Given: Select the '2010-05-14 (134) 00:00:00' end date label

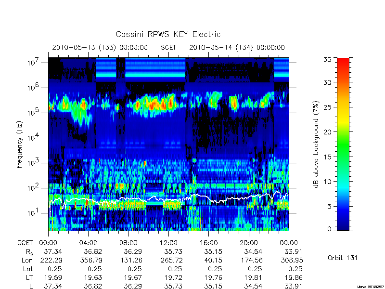Looking at the screenshot, I should tap(237, 47).
